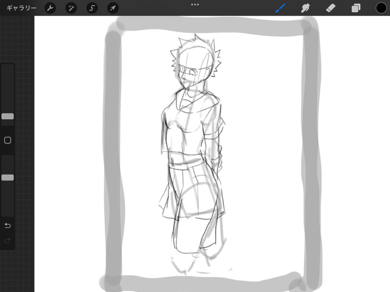This screenshot has width=390, height=292.
Task: Select the Paint brush tool
Action: (280, 8)
